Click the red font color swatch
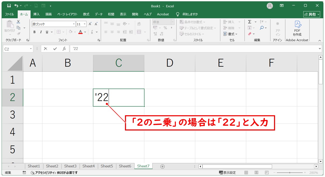 click(x=80, y=32)
